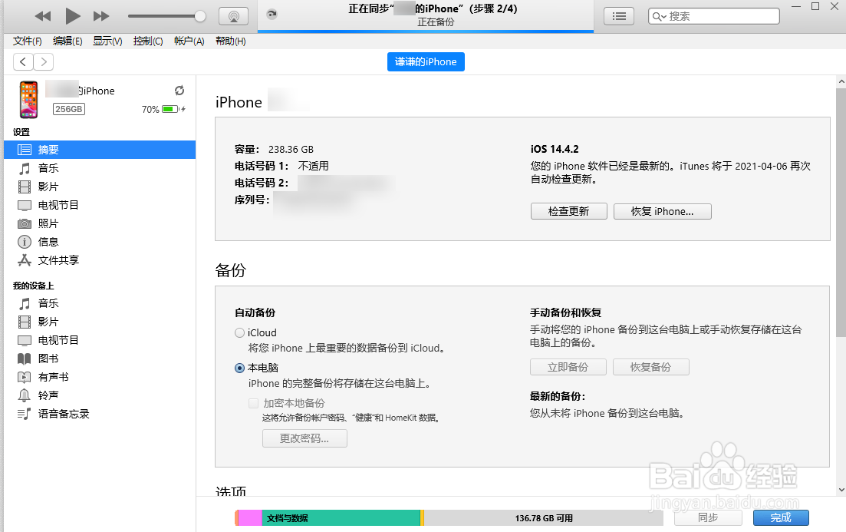Click the 恢复备份 button

(x=650, y=367)
